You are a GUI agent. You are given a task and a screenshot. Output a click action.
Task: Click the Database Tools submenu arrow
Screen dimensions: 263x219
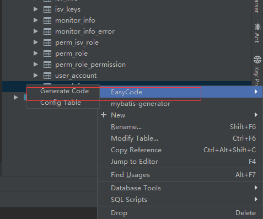pos(256,188)
